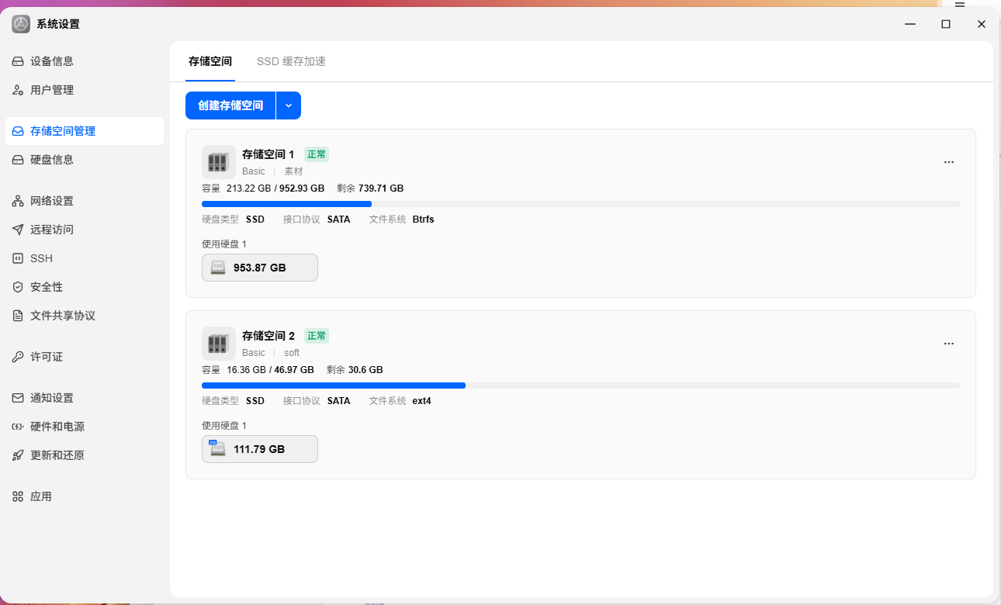This screenshot has height=605, width=1001.
Task: Click the 许可证 key icon
Action: 18,357
